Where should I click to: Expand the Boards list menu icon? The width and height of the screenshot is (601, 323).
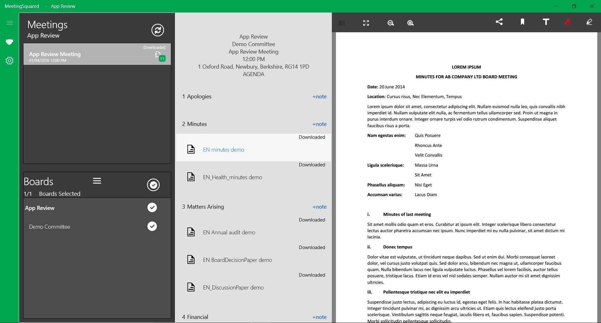[x=97, y=181]
